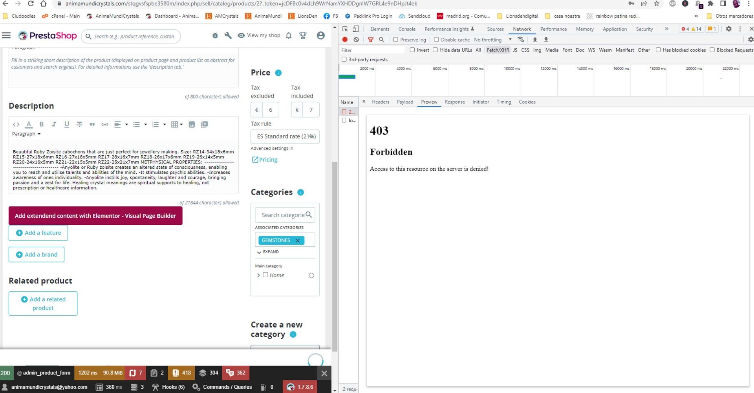Switch to the Sources tab
Screen dimensions: 754x393
point(495,29)
